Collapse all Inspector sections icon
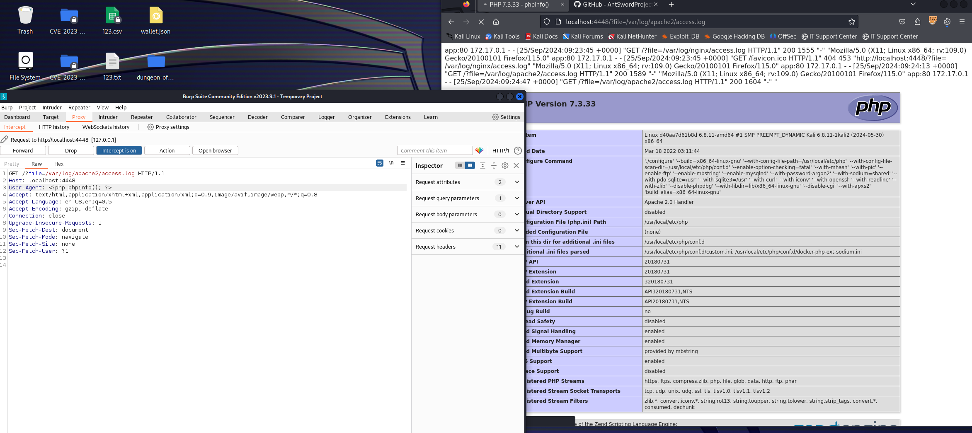The height and width of the screenshot is (433, 972). [494, 165]
